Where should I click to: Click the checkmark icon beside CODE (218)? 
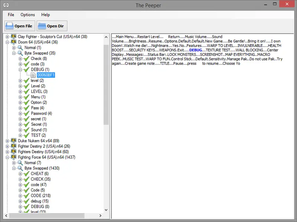pyautogui.click(x=26, y=196)
